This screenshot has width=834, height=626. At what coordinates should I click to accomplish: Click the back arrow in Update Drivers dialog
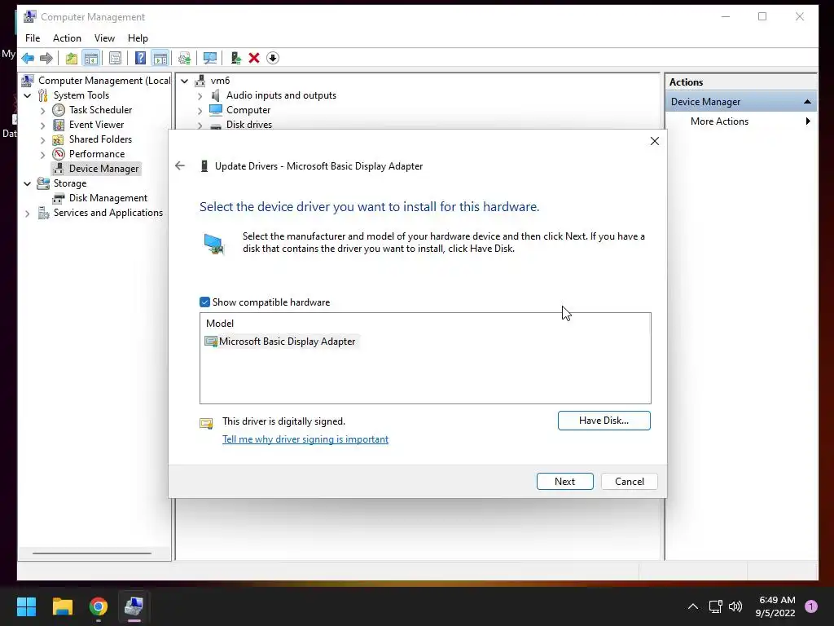click(180, 165)
